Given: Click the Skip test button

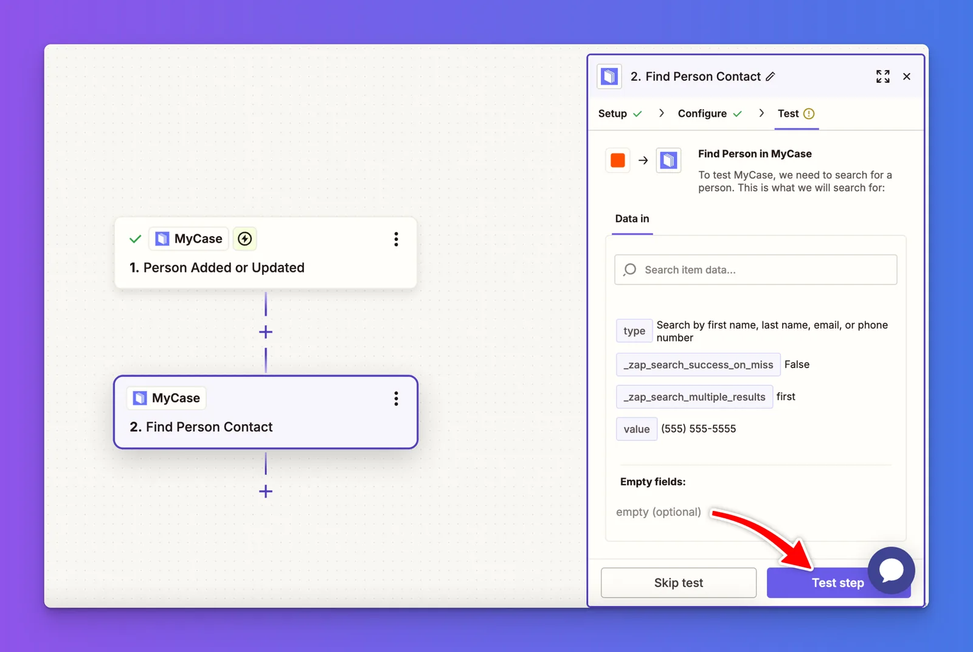Looking at the screenshot, I should point(679,583).
